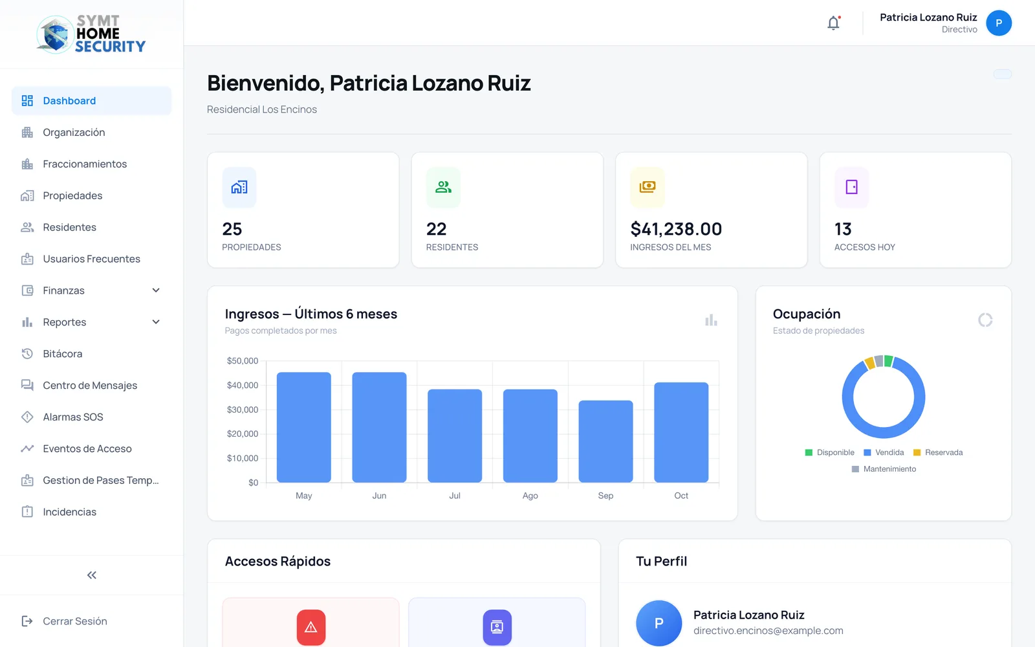1035x647 pixels.
Task: Click the $41,238.00 ingresos value
Action: 676,229
